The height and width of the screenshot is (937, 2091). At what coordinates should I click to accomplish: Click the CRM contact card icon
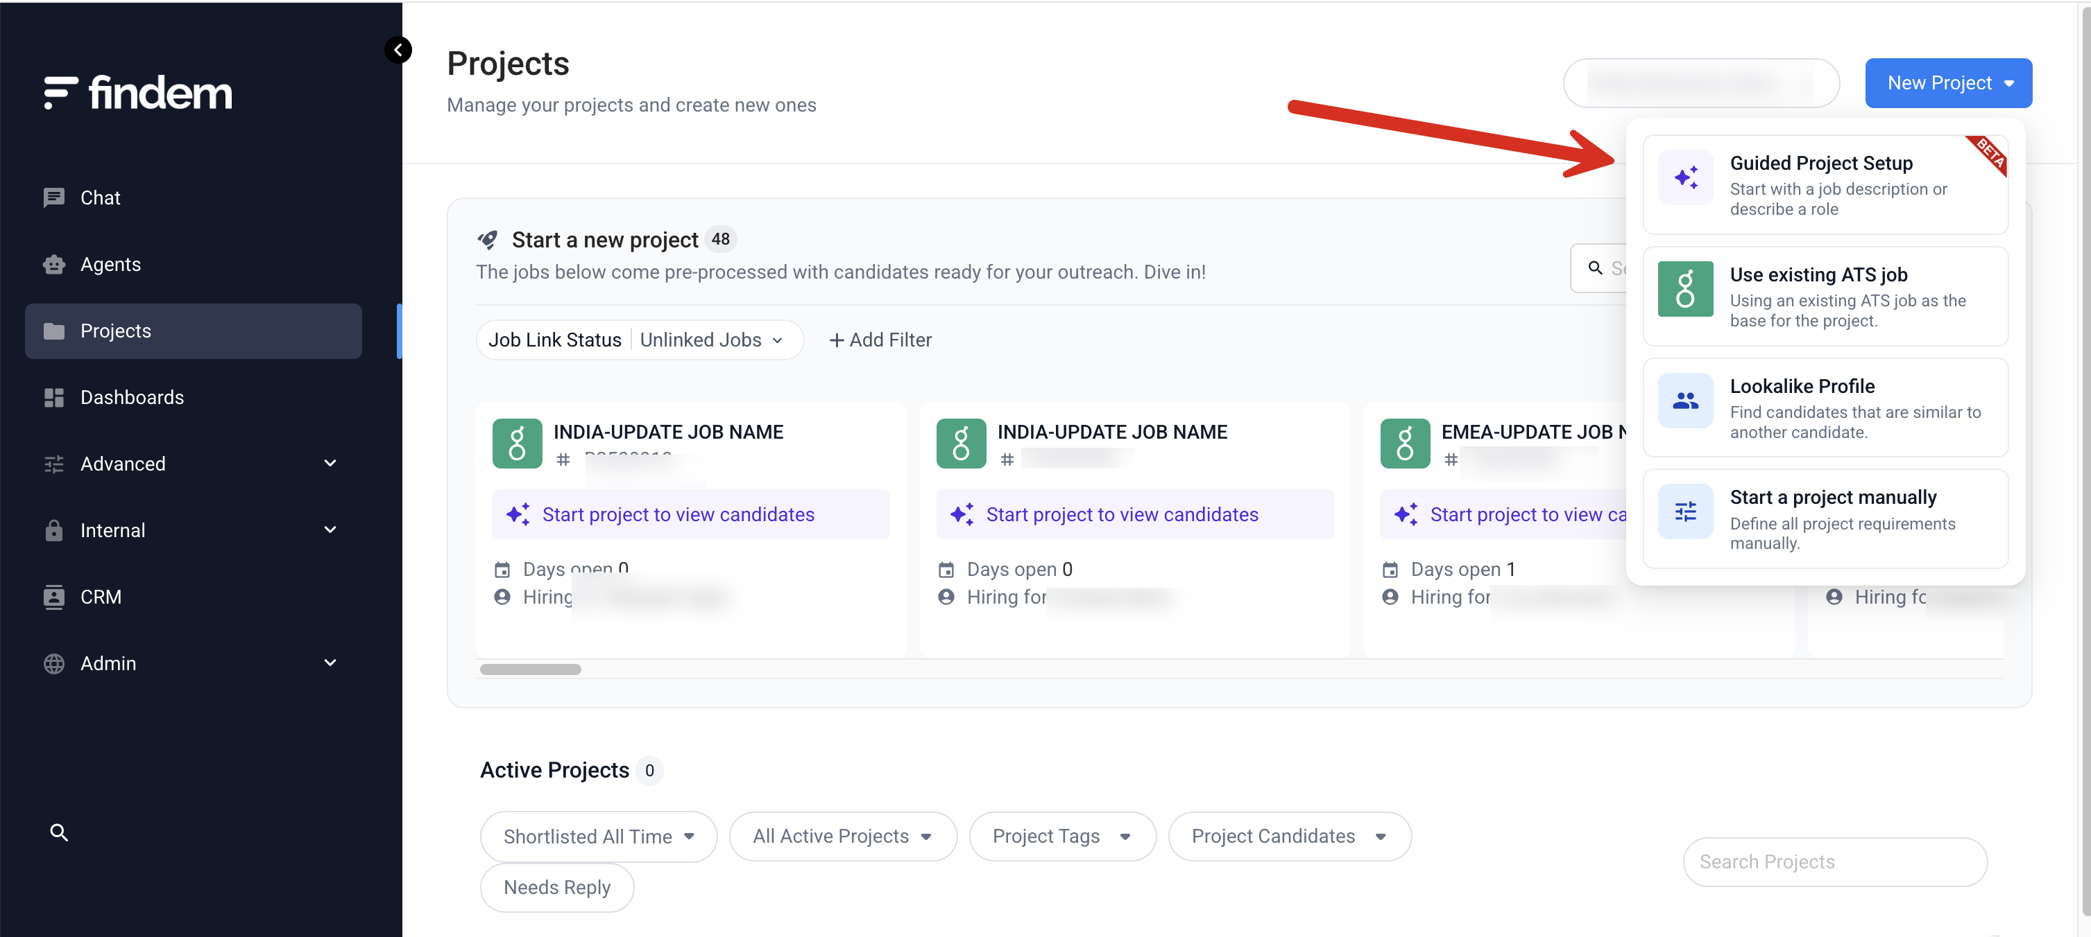(54, 597)
